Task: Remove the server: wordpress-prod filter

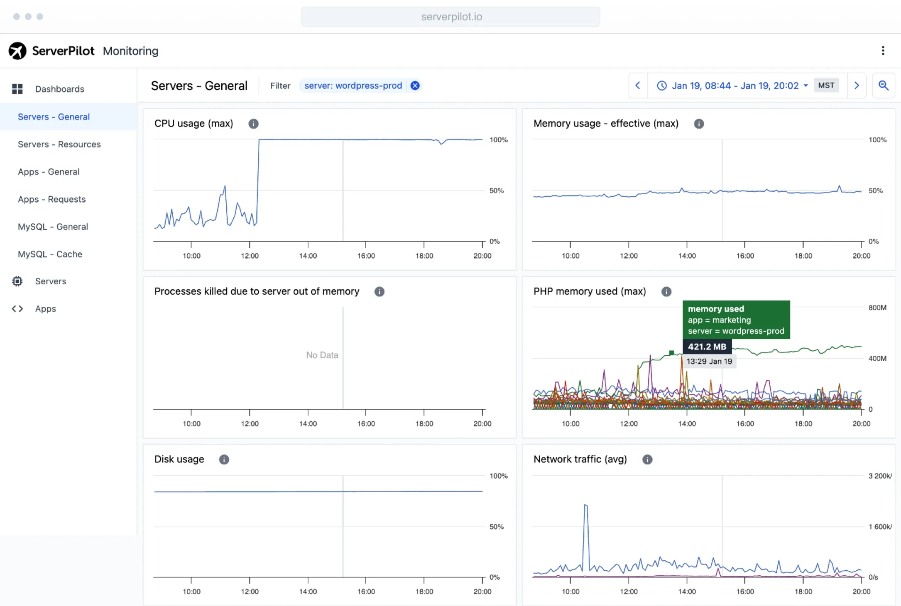Action: [415, 86]
